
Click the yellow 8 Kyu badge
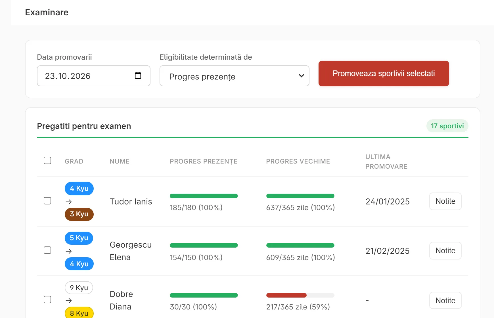[x=79, y=313]
